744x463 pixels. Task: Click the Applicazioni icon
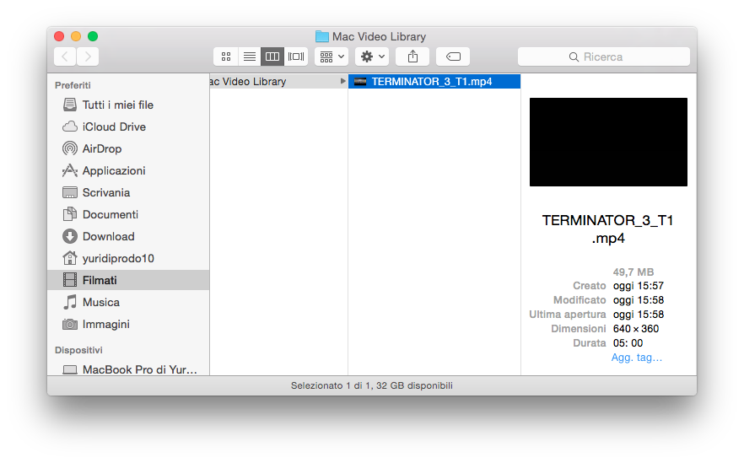[70, 170]
